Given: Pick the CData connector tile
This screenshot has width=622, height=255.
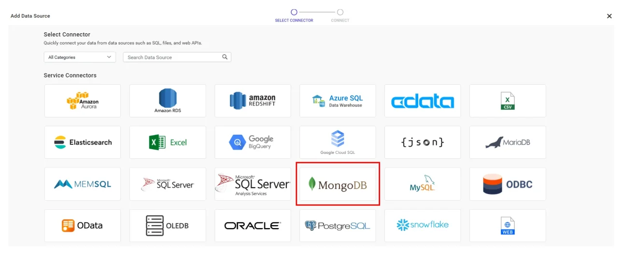Looking at the screenshot, I should (423, 101).
